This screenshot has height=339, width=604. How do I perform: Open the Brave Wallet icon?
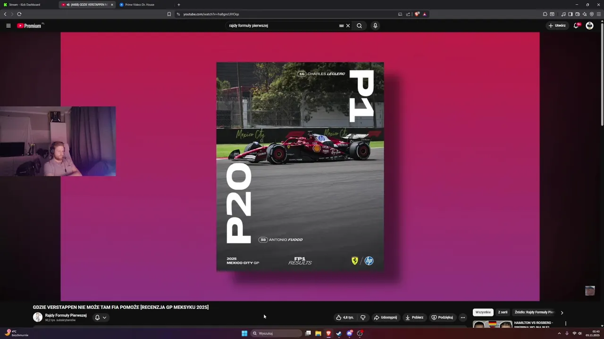578,14
